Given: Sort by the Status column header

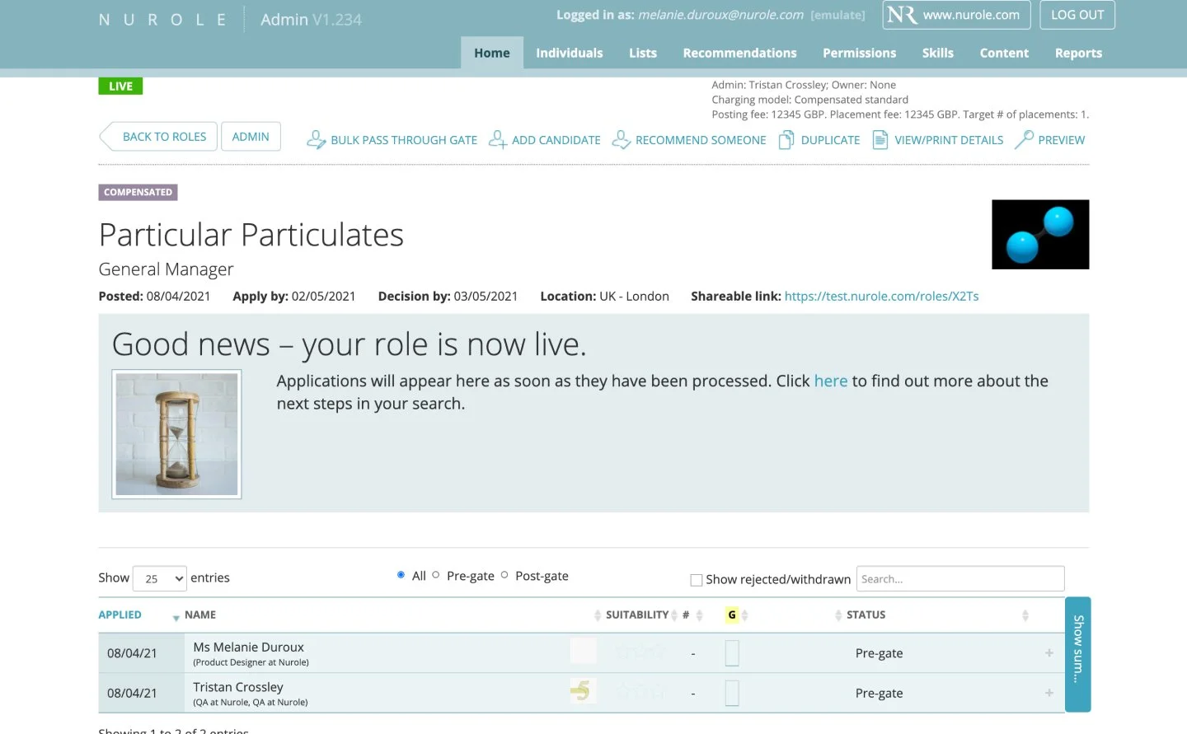Looking at the screenshot, I should 866,615.
